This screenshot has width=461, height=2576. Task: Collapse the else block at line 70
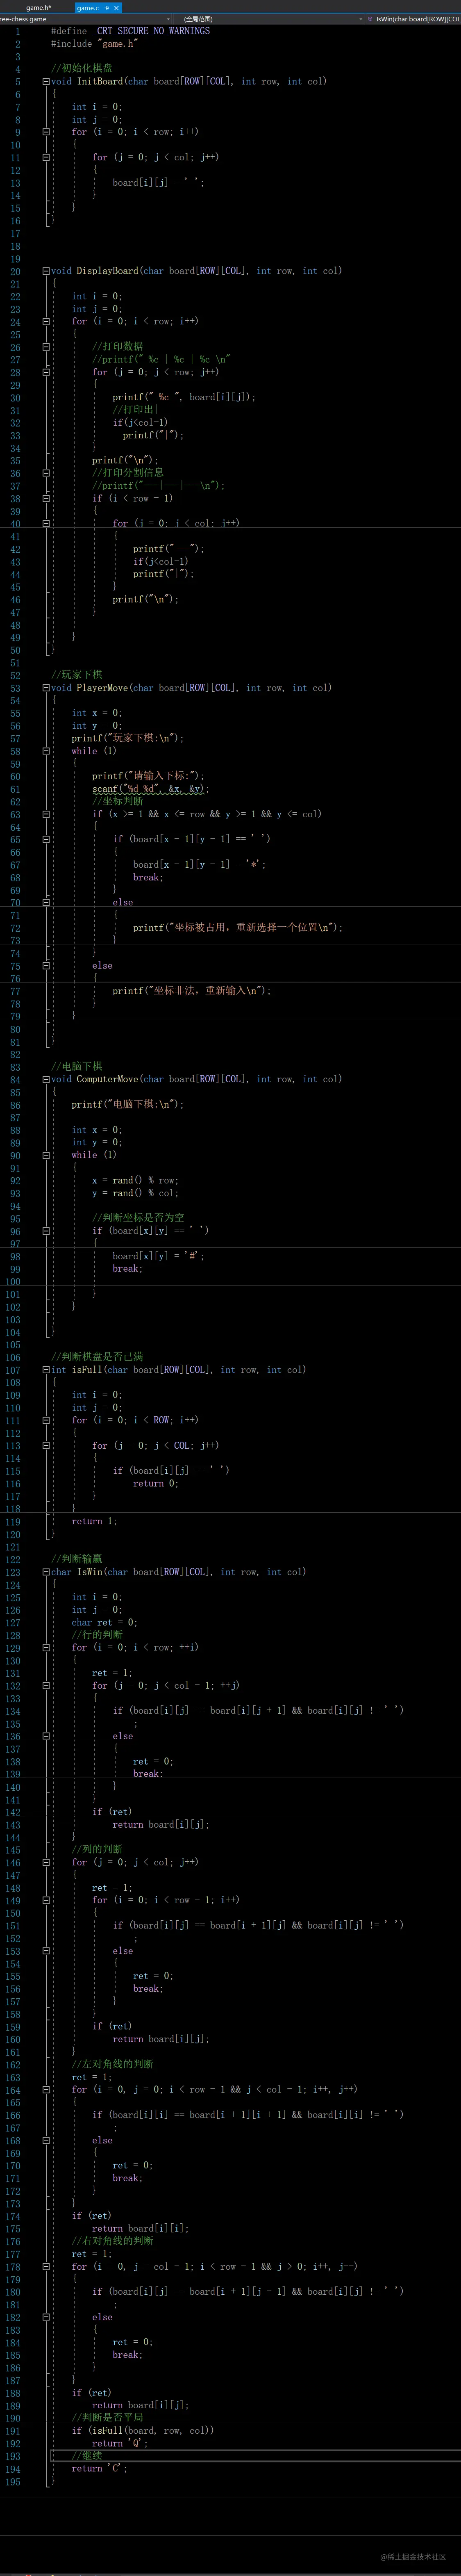point(46,902)
